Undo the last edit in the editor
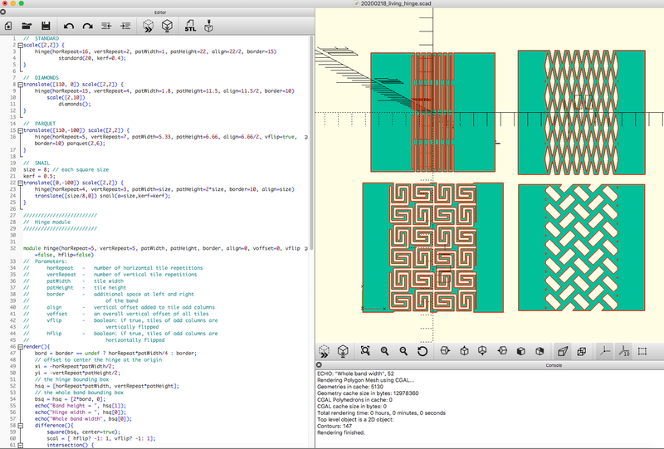 pyautogui.click(x=69, y=27)
